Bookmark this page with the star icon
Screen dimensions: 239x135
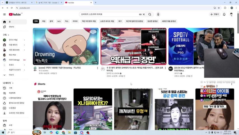(219, 8)
